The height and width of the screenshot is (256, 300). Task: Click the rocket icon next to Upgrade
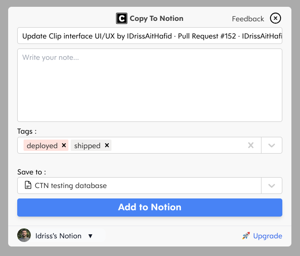(x=246, y=236)
